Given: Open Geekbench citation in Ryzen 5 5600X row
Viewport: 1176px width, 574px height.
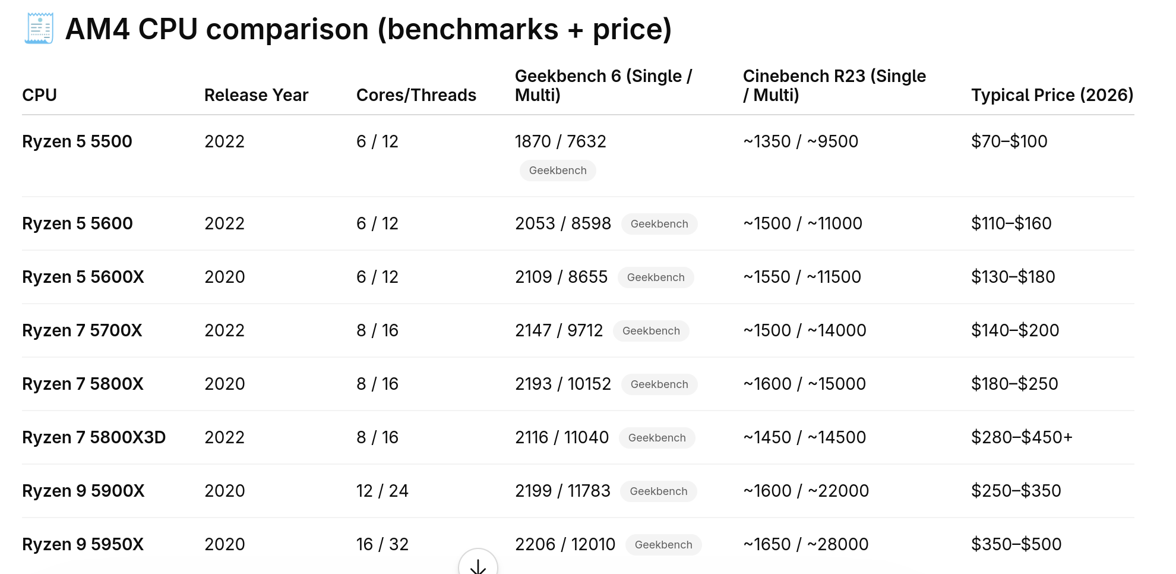Looking at the screenshot, I should click(x=656, y=277).
